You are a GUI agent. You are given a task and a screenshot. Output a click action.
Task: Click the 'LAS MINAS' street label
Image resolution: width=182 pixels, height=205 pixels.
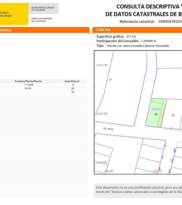(108, 129)
